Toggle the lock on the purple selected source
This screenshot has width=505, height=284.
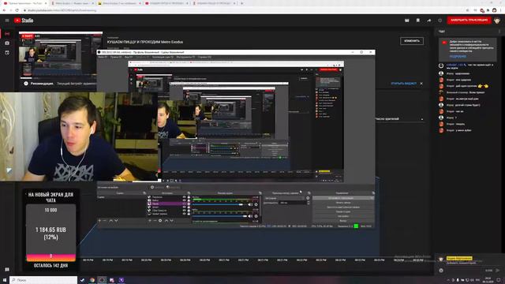(189, 204)
